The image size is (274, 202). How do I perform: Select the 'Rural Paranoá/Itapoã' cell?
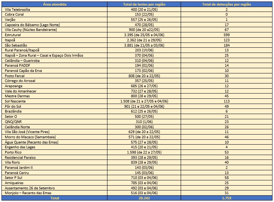coord(55,50)
